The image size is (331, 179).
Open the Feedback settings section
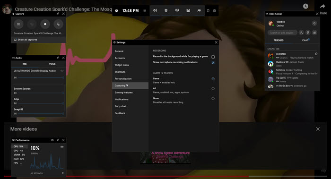130,113
